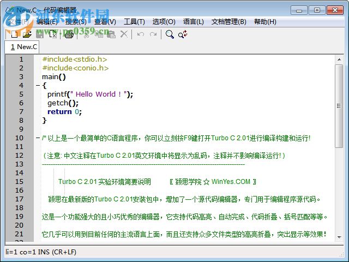Image resolution: width=349 pixels, height=262 pixels.
Task: Create a new file with toolbar icon
Action: tap(15, 34)
